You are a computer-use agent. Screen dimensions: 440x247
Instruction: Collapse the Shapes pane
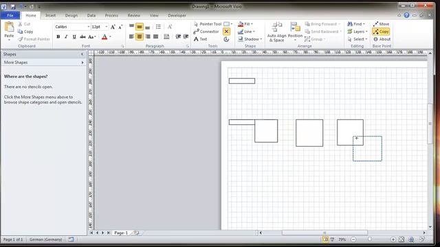pos(82,54)
